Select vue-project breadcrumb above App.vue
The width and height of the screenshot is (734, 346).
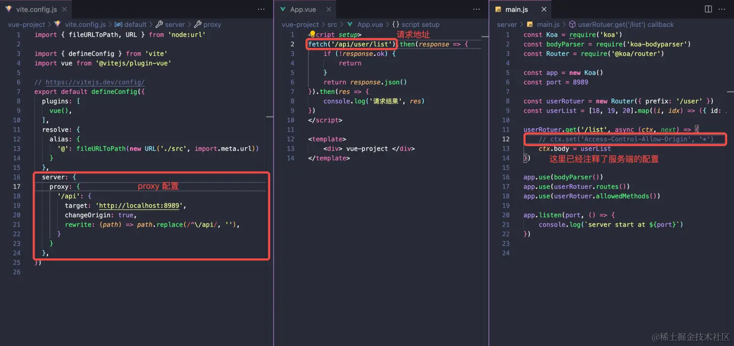pyautogui.click(x=300, y=24)
